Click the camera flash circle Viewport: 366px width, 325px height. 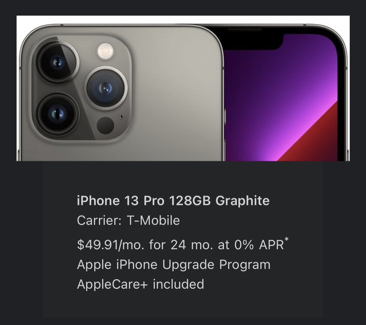[106, 51]
